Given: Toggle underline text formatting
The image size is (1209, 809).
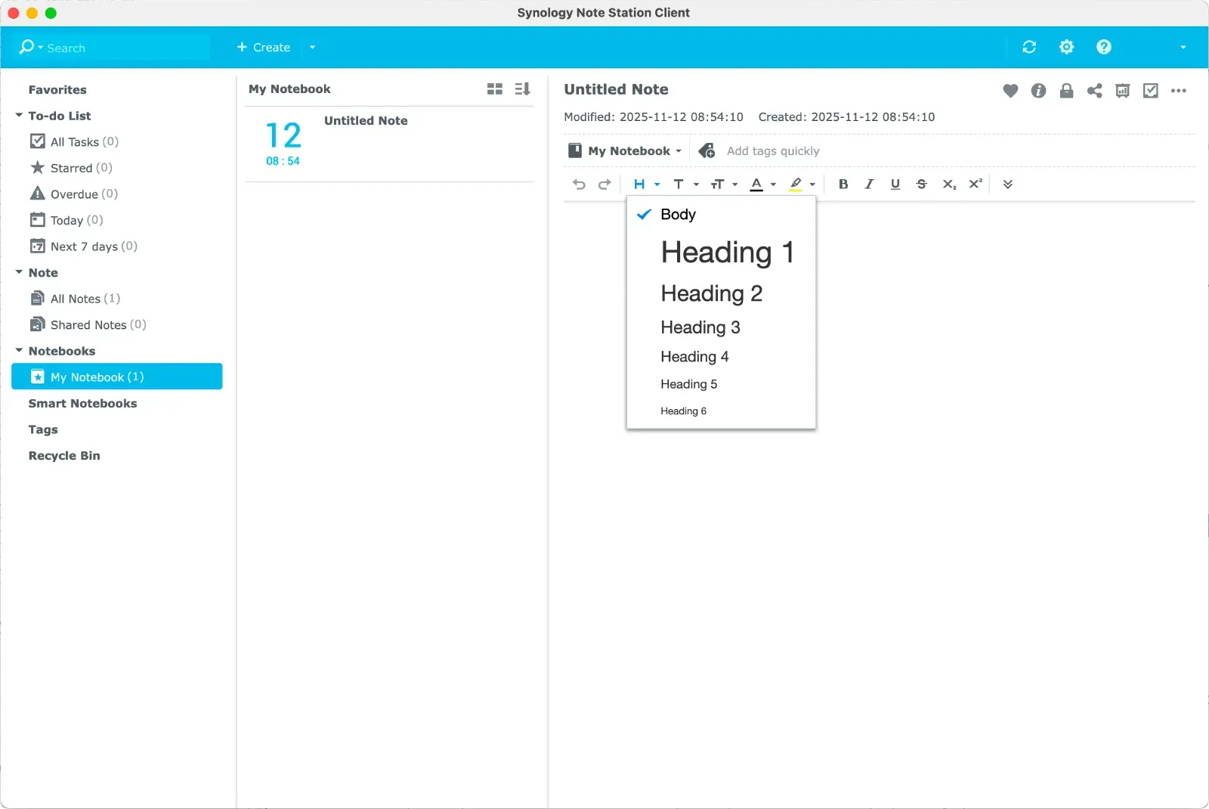Looking at the screenshot, I should click(x=895, y=184).
